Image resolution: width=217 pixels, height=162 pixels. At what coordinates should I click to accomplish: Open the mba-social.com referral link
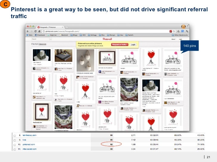click(x=30, y=149)
